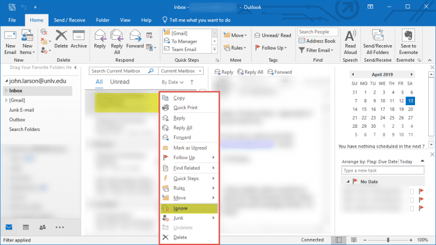The image size is (436, 245).
Task: Open the Current Mailbox scope dropdown
Action: click(x=180, y=71)
